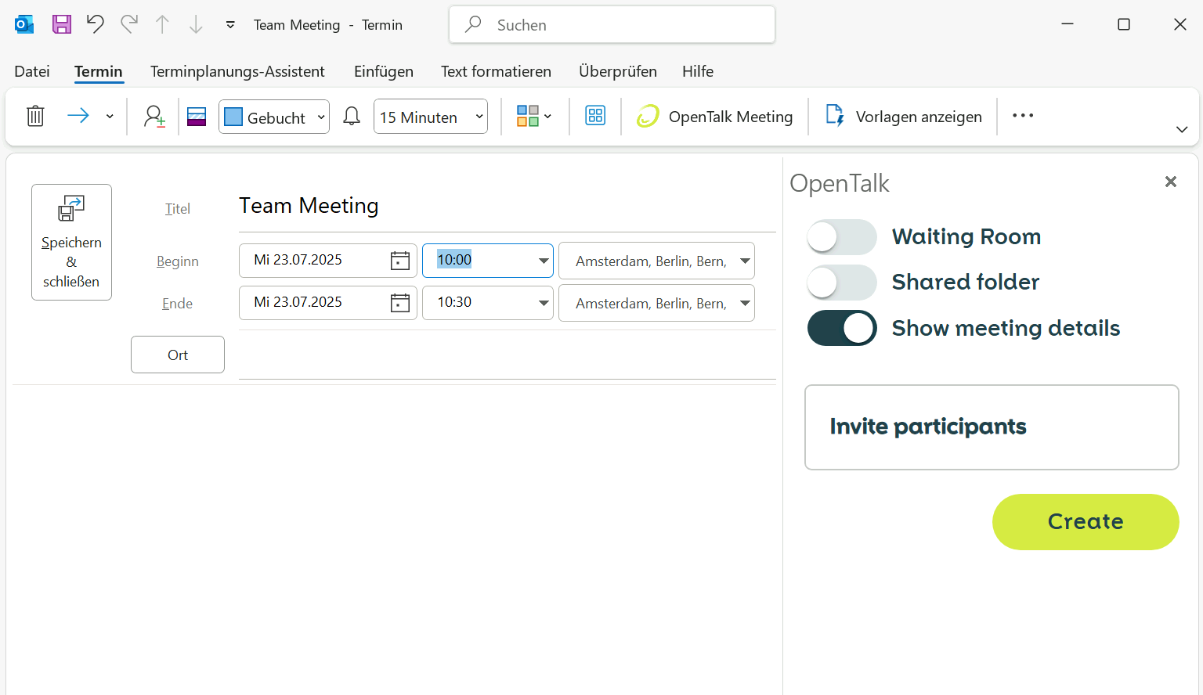This screenshot has width=1203, height=695.
Task: Delete the appointment with trash icon
Action: pyautogui.click(x=35, y=117)
